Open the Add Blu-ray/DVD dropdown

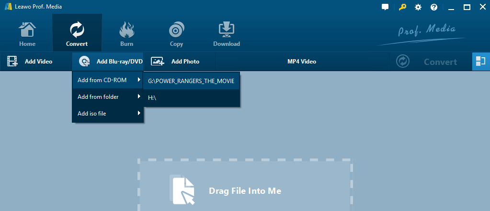tap(107, 62)
